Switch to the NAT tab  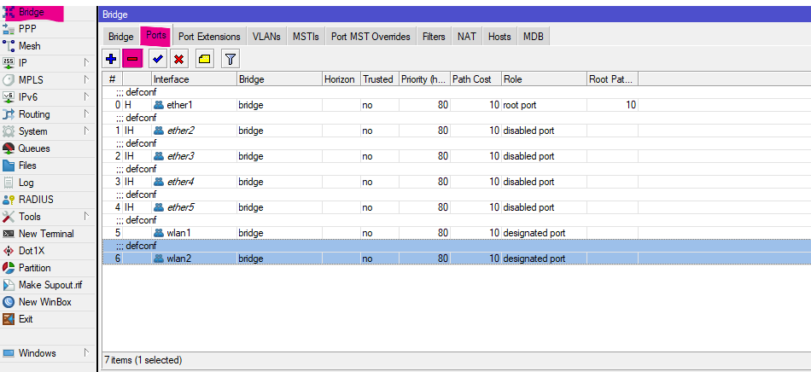tap(467, 37)
